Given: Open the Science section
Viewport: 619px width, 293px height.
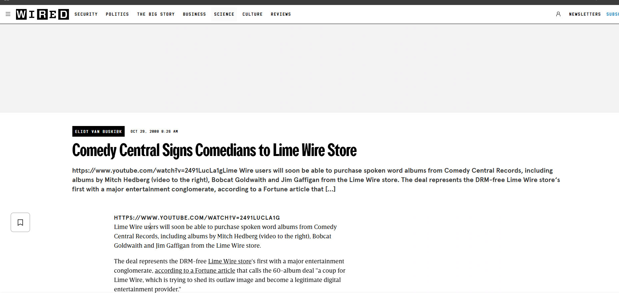Looking at the screenshot, I should coord(224,14).
